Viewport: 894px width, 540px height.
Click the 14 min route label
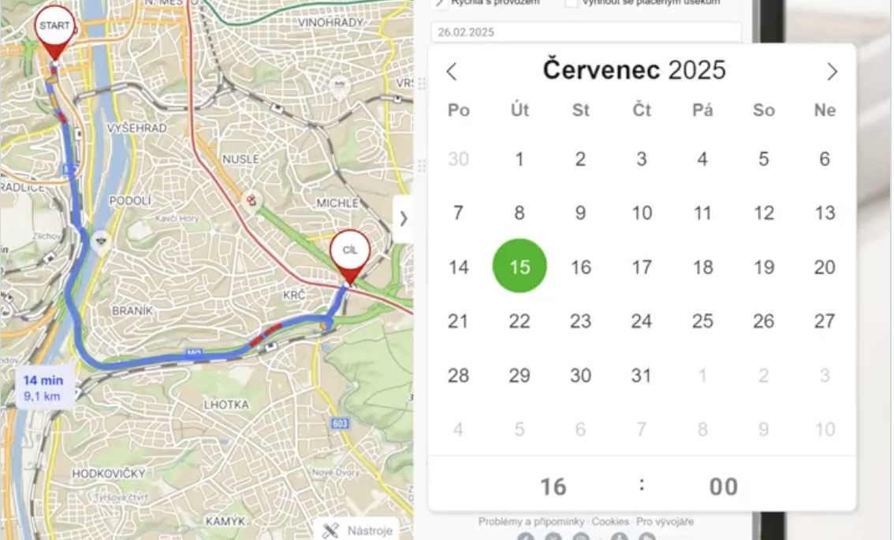pos(44,387)
